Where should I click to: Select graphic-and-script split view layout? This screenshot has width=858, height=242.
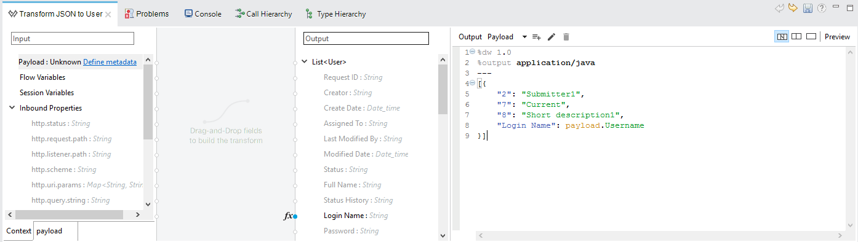(782, 37)
